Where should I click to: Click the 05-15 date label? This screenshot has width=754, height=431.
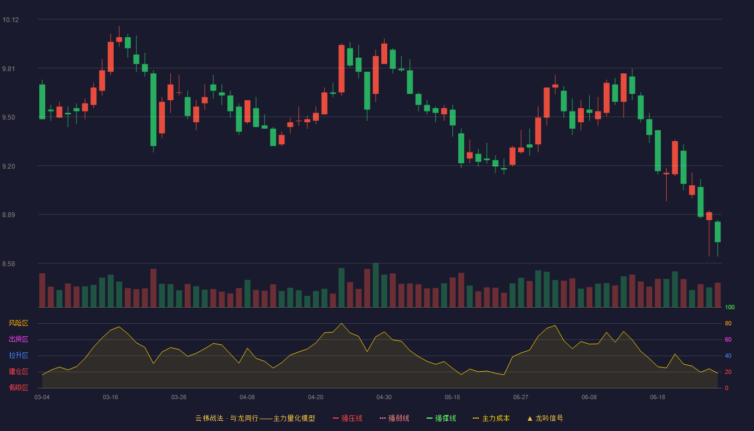tap(452, 397)
